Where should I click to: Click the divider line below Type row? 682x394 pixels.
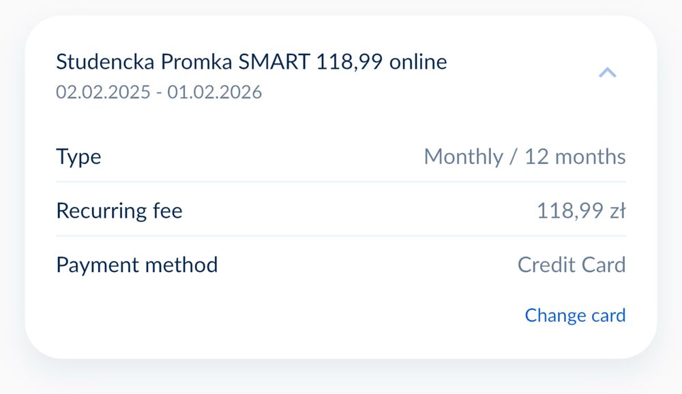click(341, 182)
